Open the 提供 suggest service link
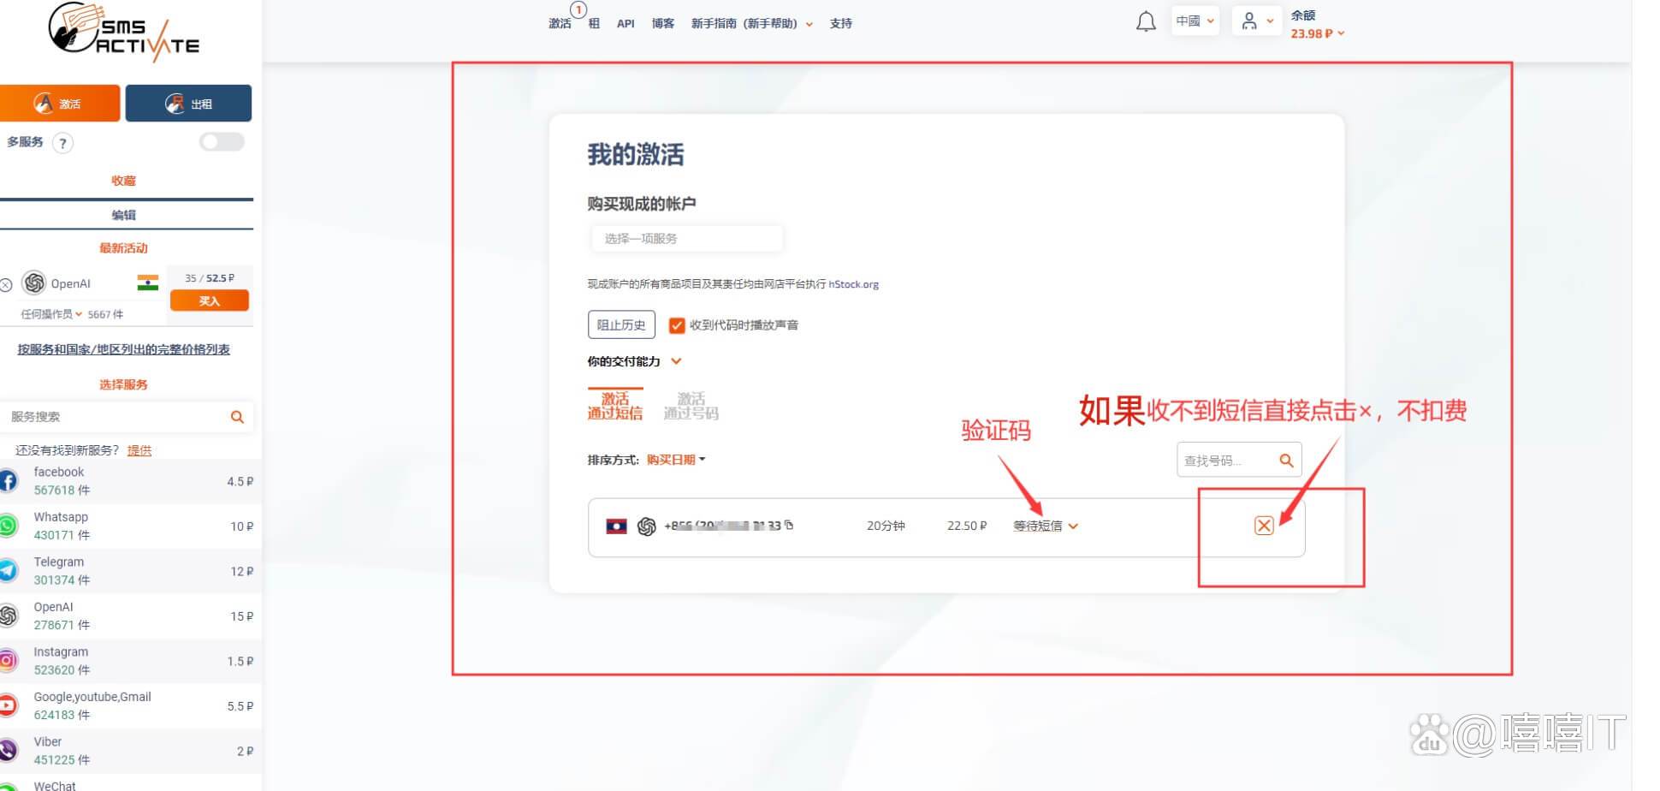The width and height of the screenshot is (1660, 791). coord(139,450)
